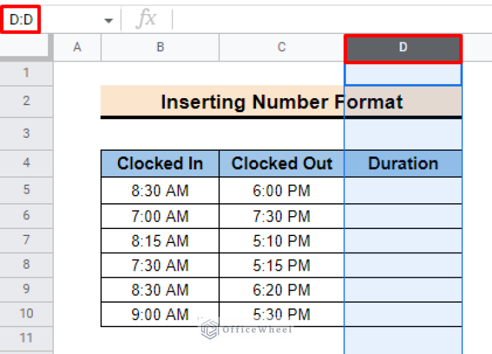
Task: Click the empty Duration cell in row 7
Action: pos(403,240)
